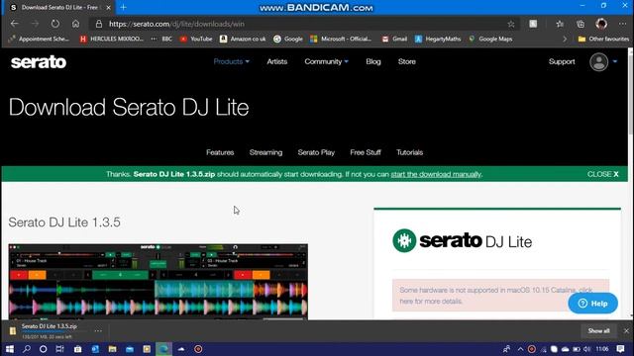This screenshot has width=634, height=356.
Task: Open the Amazon.co.uk bookmark
Action: click(243, 39)
